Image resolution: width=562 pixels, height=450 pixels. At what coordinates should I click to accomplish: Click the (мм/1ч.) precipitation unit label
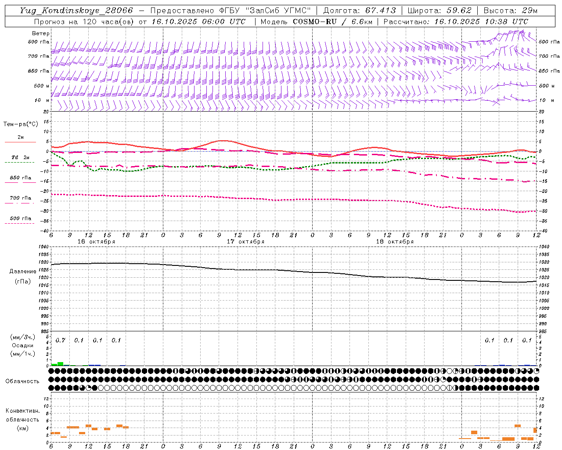pyautogui.click(x=23, y=354)
